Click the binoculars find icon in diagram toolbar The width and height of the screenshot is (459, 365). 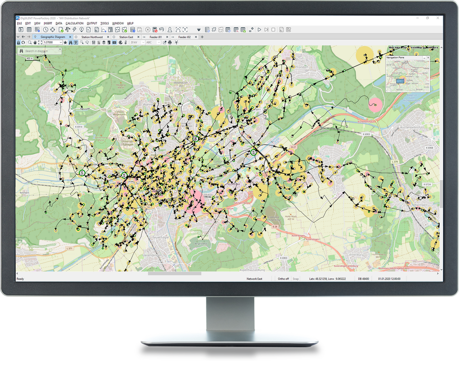click(71, 43)
